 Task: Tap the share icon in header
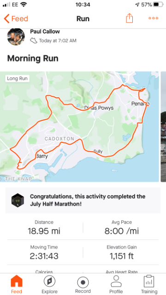coord(129,18)
